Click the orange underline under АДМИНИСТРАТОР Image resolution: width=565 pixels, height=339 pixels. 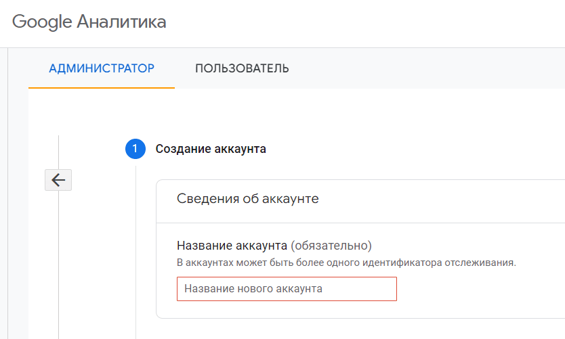click(102, 87)
